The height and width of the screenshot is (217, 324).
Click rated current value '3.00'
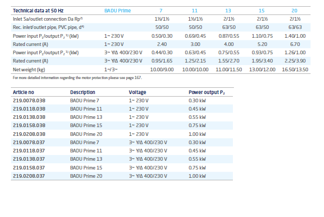point(195,44)
